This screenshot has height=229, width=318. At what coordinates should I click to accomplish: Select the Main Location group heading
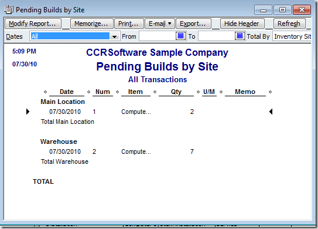[63, 102]
